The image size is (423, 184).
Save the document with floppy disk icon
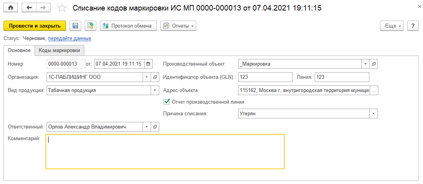point(75,26)
